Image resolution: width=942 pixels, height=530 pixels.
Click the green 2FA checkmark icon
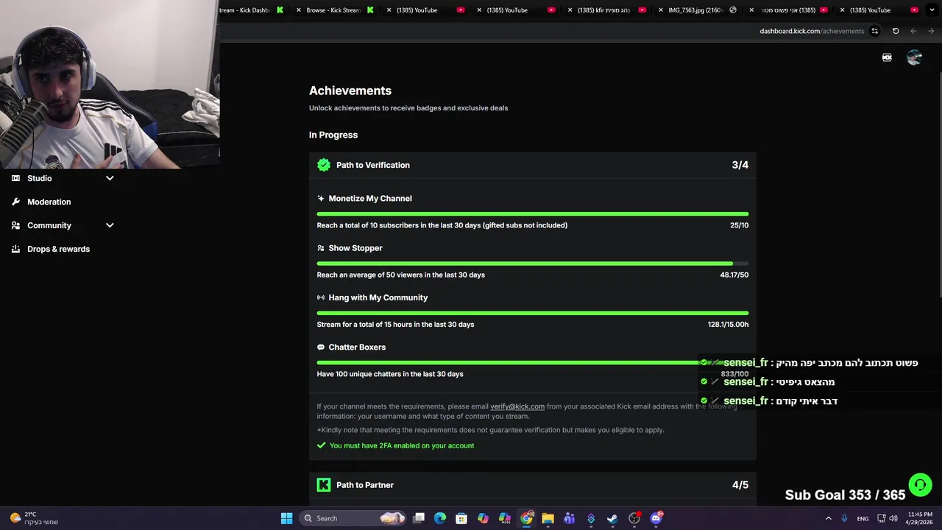coord(321,445)
